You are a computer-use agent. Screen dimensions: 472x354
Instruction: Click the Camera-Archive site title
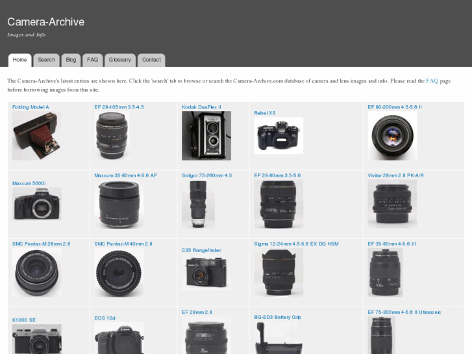coord(45,21)
